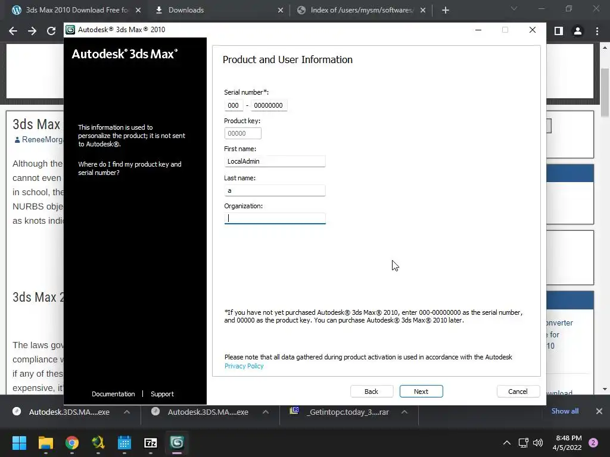The height and width of the screenshot is (457, 610).
Task: Focus the Product key field
Action: 243,133
